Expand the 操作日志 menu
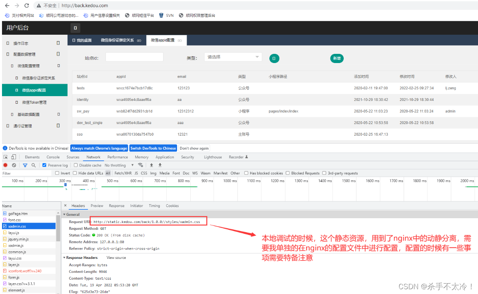This screenshot has height=294, width=478. 35,43
